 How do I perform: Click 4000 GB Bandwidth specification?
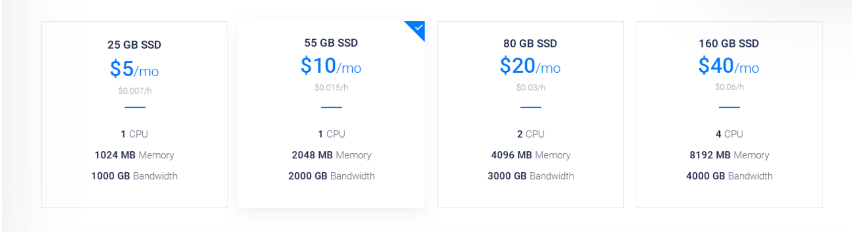(729, 176)
